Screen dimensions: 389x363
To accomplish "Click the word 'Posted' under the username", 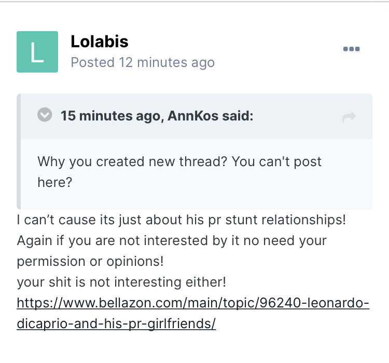I will coord(92,62).
